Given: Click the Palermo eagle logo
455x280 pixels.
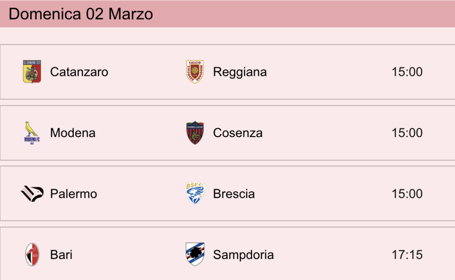Looking at the screenshot, I should [32, 193].
